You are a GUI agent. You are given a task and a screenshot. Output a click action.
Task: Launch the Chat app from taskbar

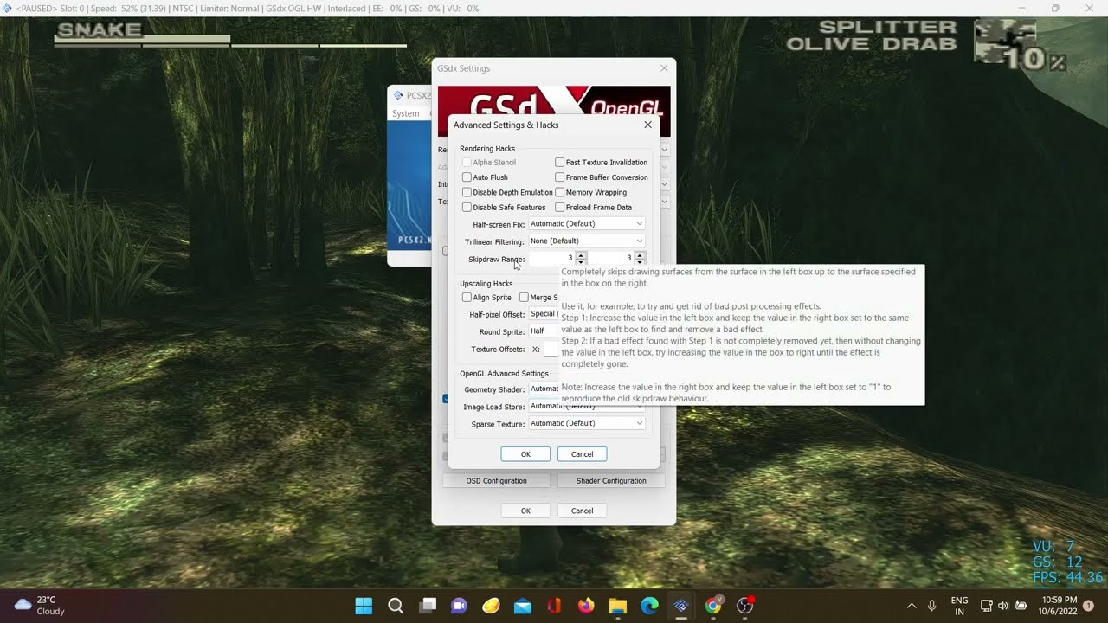tap(459, 606)
